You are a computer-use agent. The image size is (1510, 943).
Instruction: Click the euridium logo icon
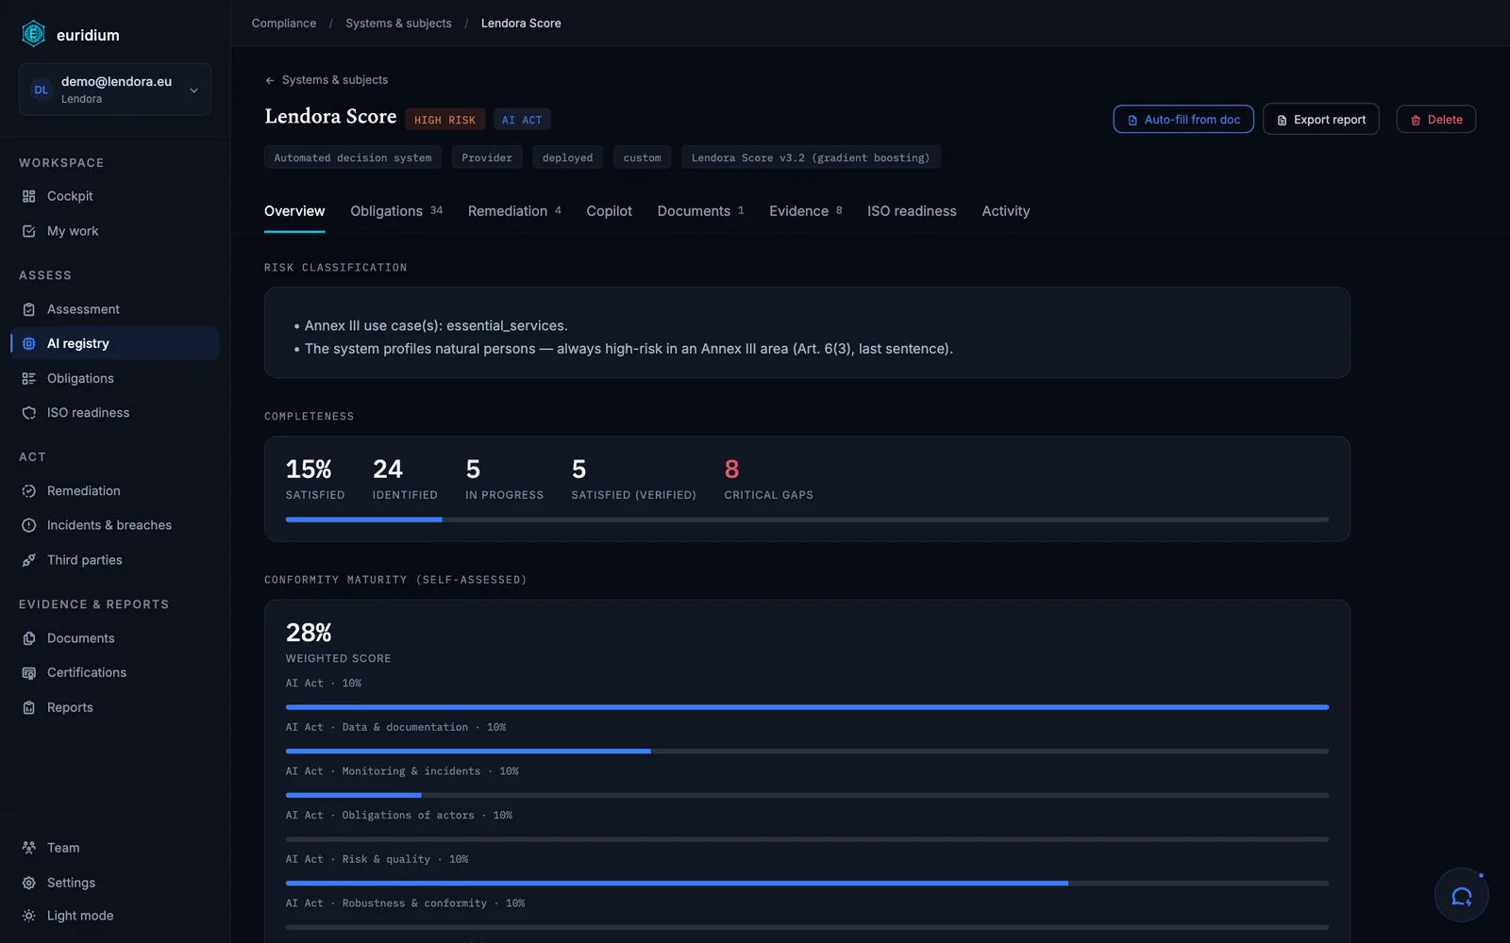pos(33,34)
